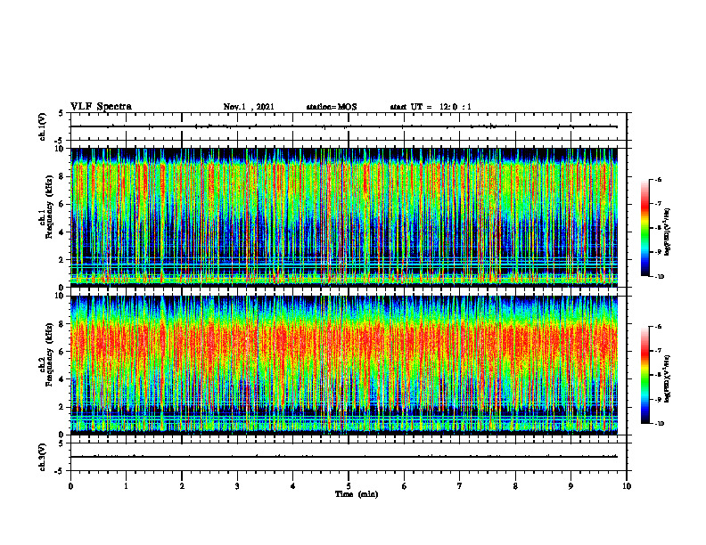The width and height of the screenshot is (706, 545).
Task: Click time axis tick label "2"
Action: click(182, 486)
